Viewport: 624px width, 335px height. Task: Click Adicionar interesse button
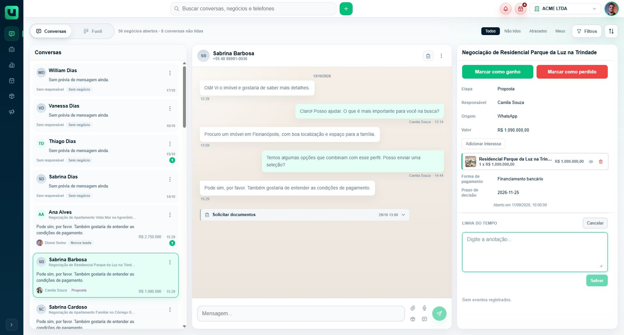point(483,144)
